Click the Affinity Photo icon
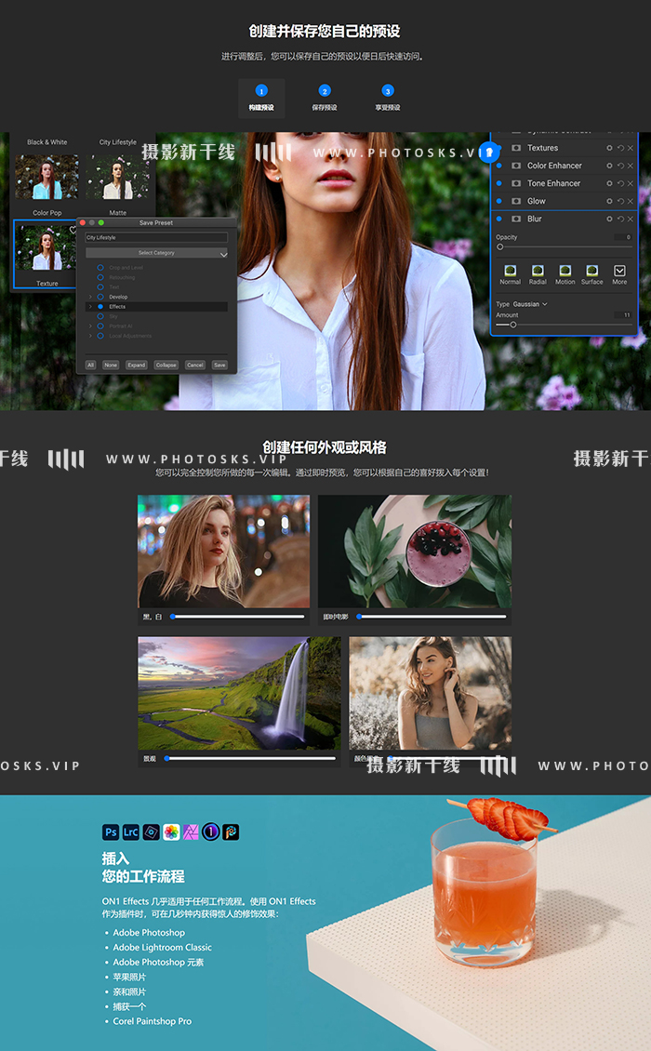Screen dimensions: 651x1051 coord(191,832)
